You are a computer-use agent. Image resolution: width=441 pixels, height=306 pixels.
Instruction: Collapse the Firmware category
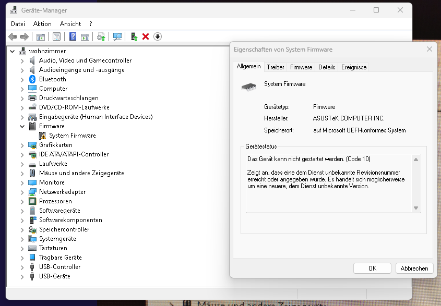22,127
